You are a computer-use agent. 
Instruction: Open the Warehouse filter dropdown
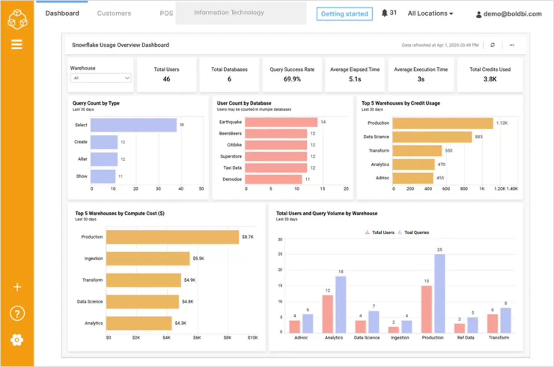click(x=101, y=78)
